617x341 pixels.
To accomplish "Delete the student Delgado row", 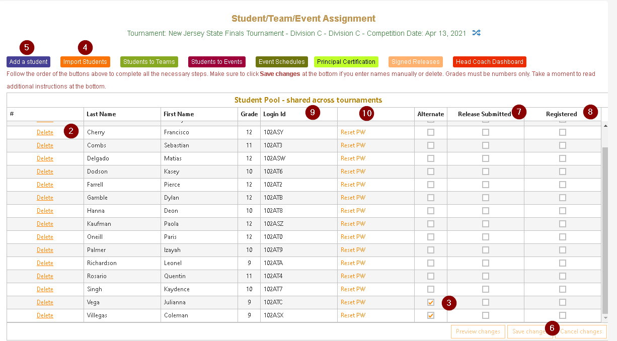I will pos(45,158).
